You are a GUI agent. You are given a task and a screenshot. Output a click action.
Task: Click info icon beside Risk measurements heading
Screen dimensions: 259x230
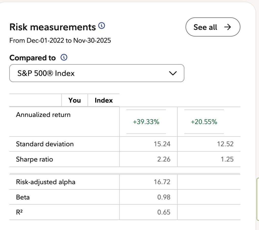[x=101, y=26]
